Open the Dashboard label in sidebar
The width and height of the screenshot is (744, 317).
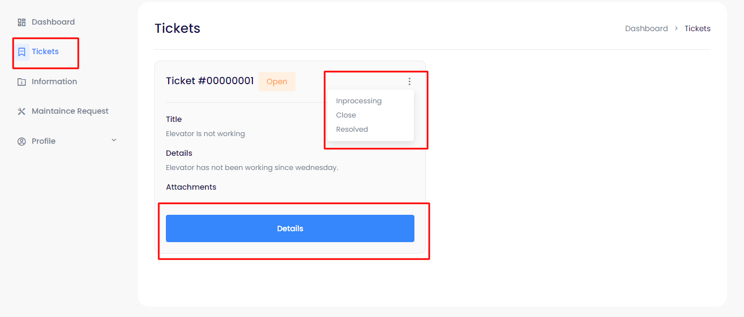click(x=53, y=22)
